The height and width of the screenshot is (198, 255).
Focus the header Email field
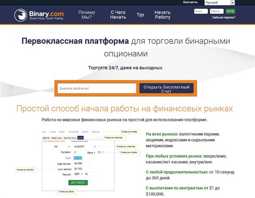201,11
